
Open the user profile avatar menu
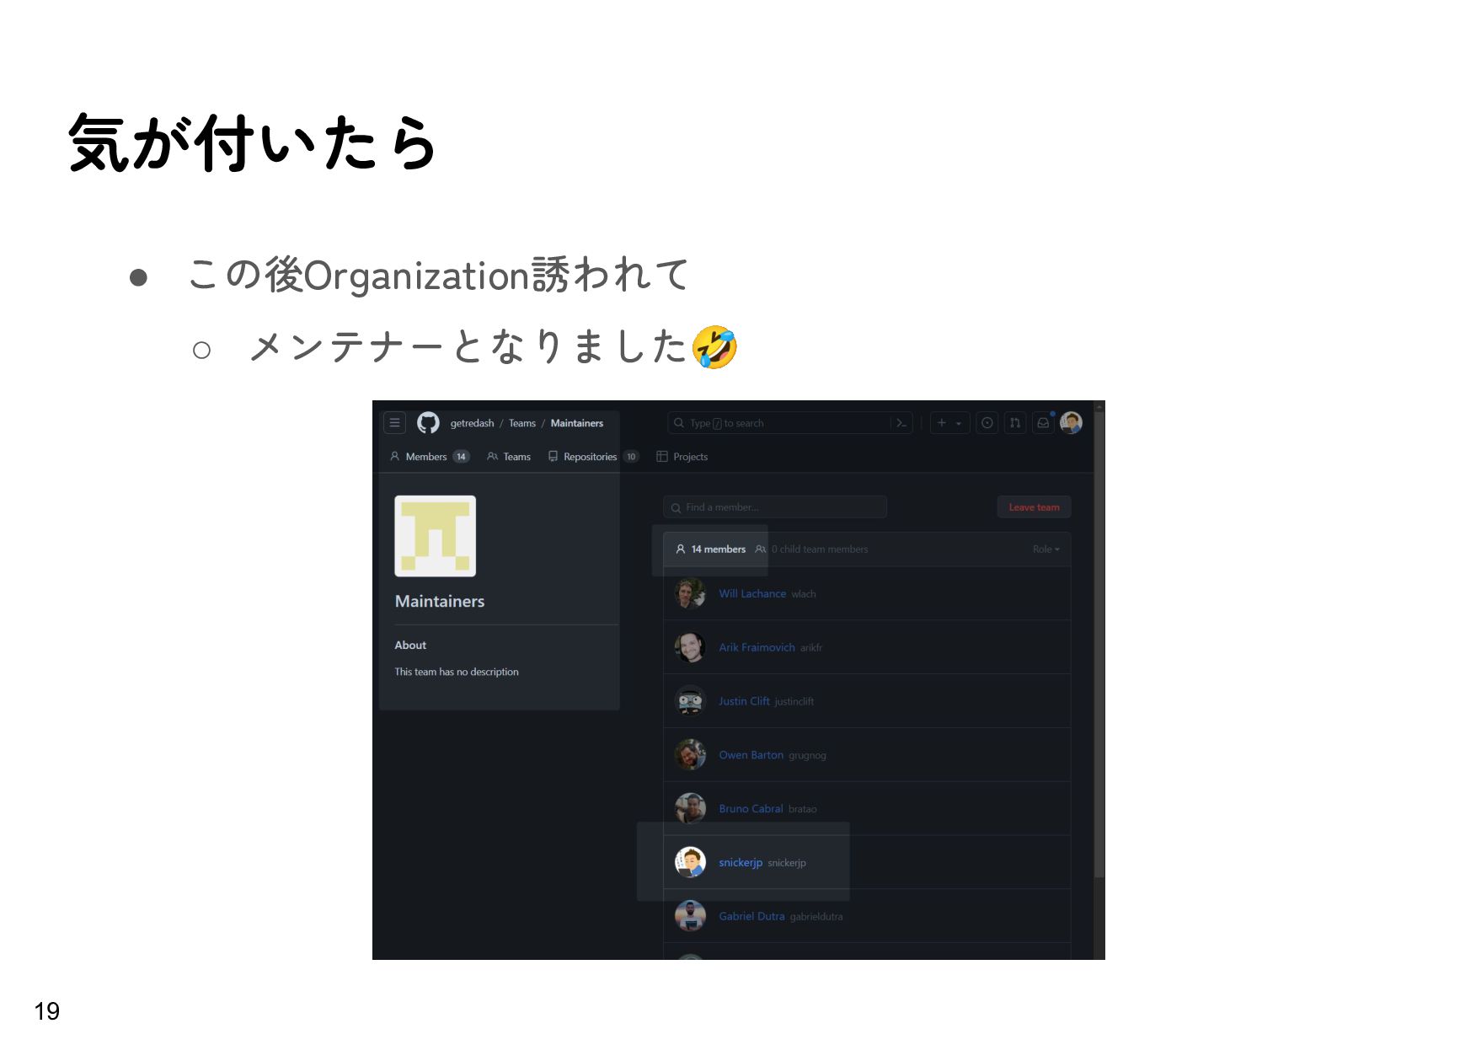(1071, 423)
